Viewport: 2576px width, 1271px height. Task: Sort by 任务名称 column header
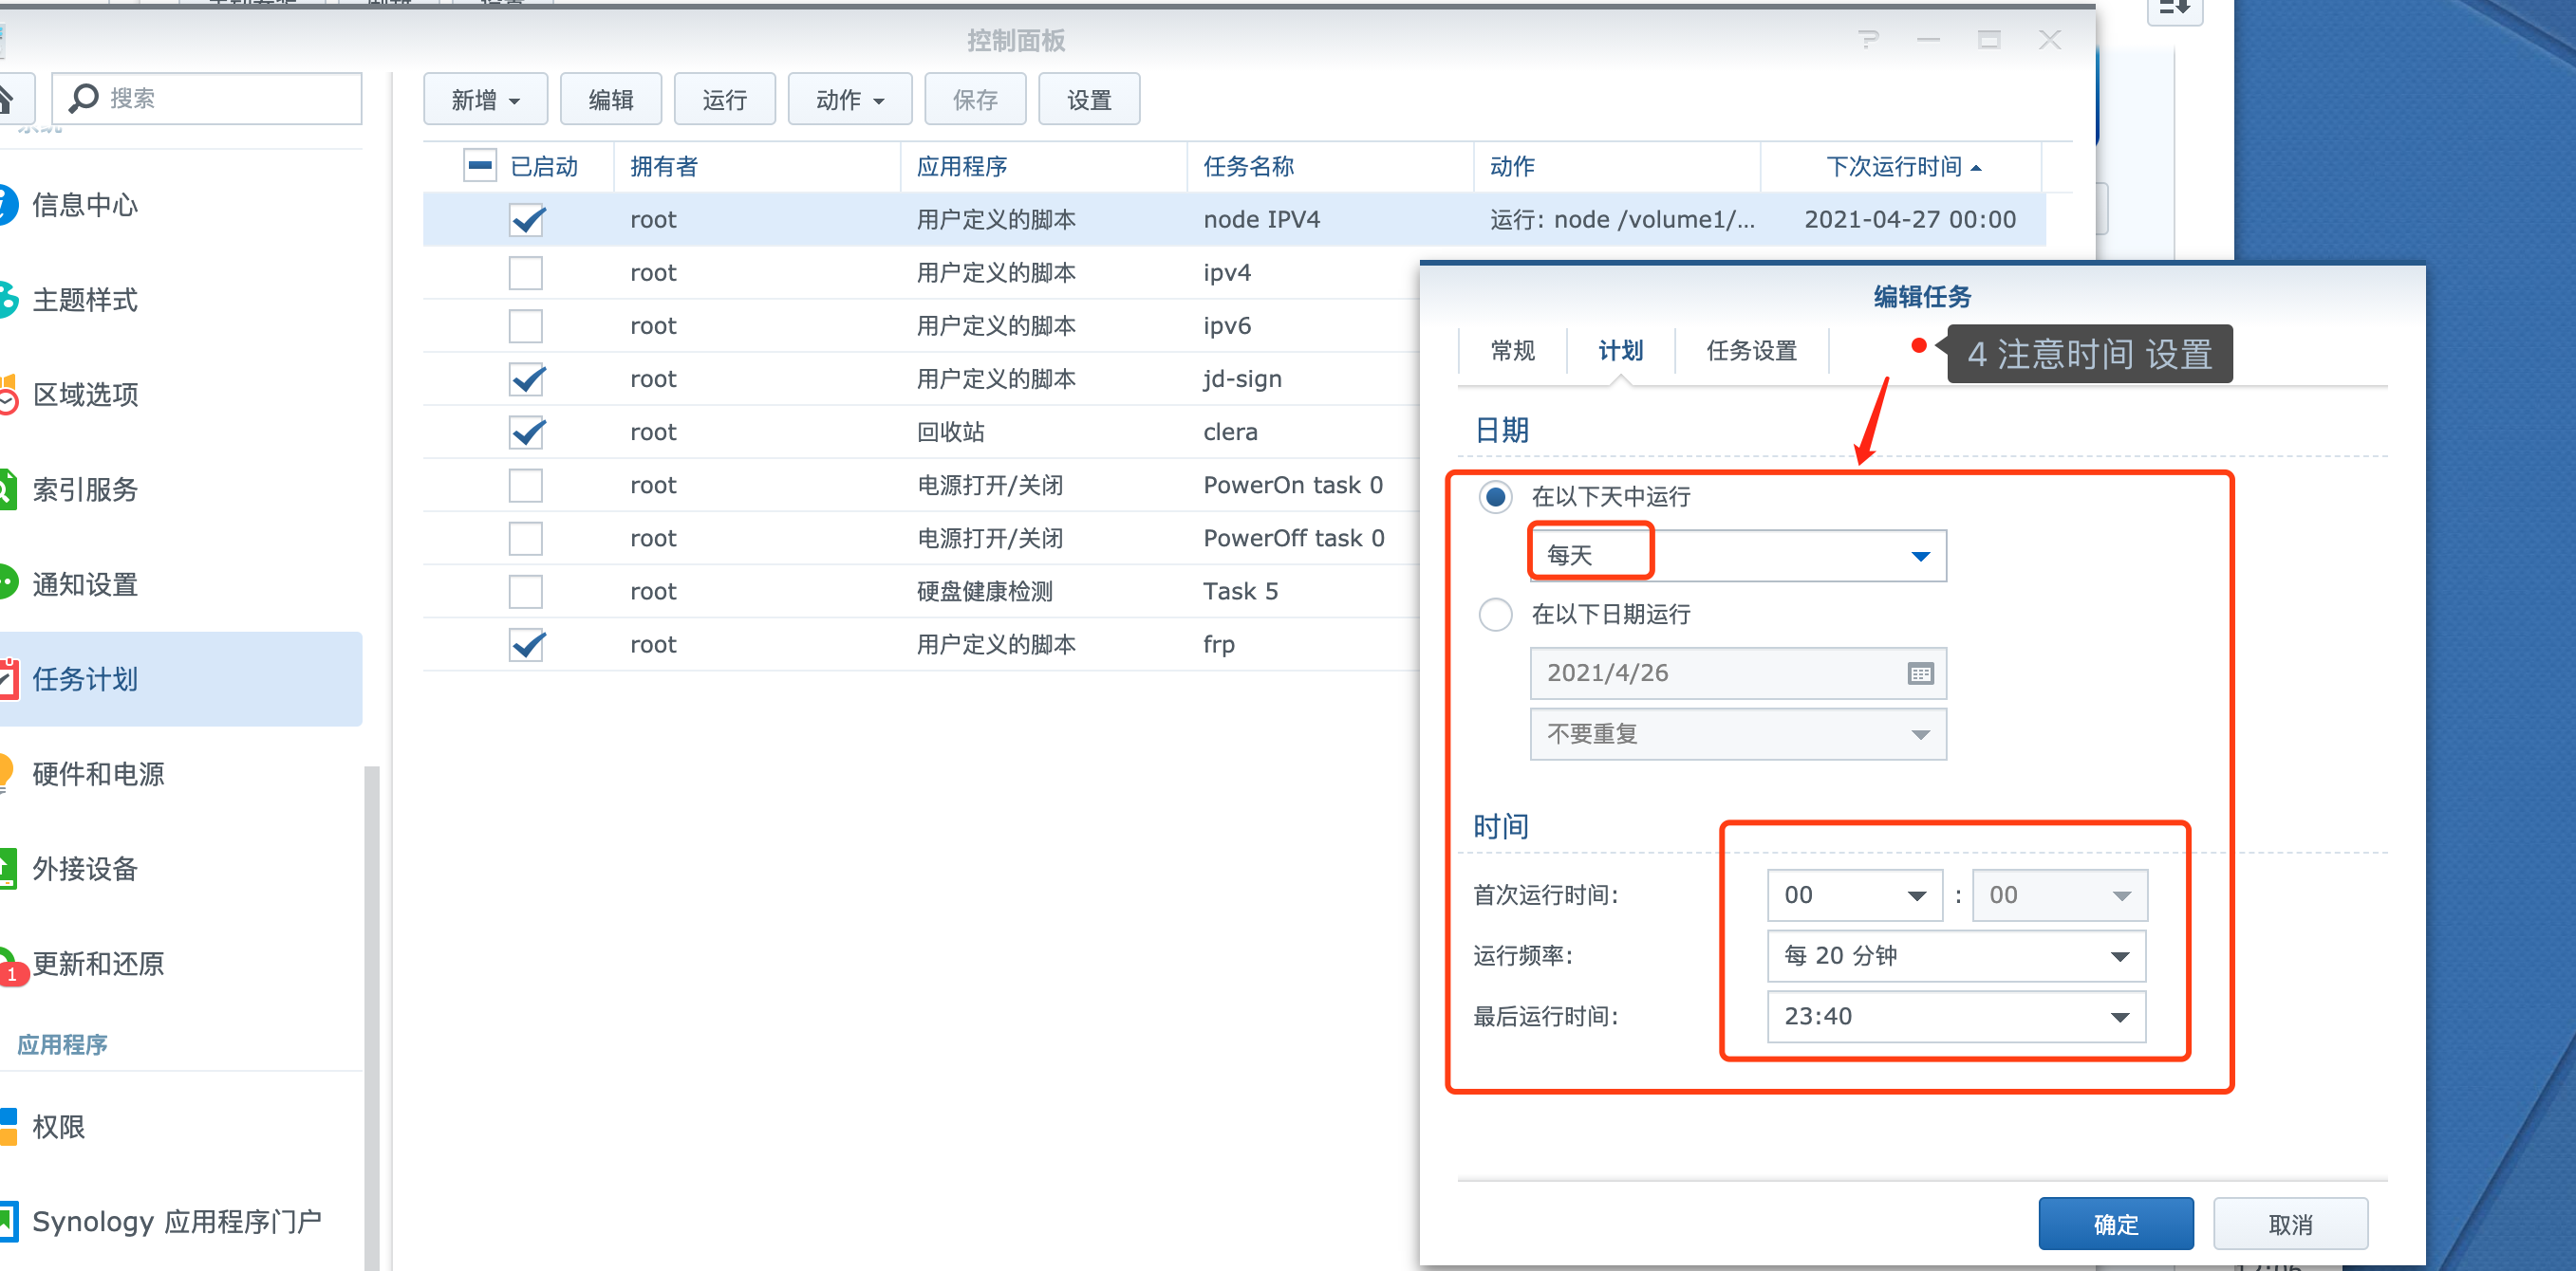tap(1331, 166)
